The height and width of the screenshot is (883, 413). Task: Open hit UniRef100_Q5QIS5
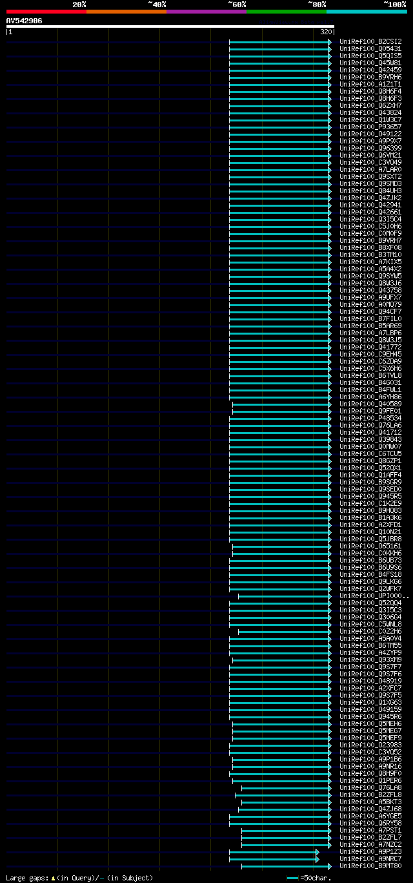[370, 56]
